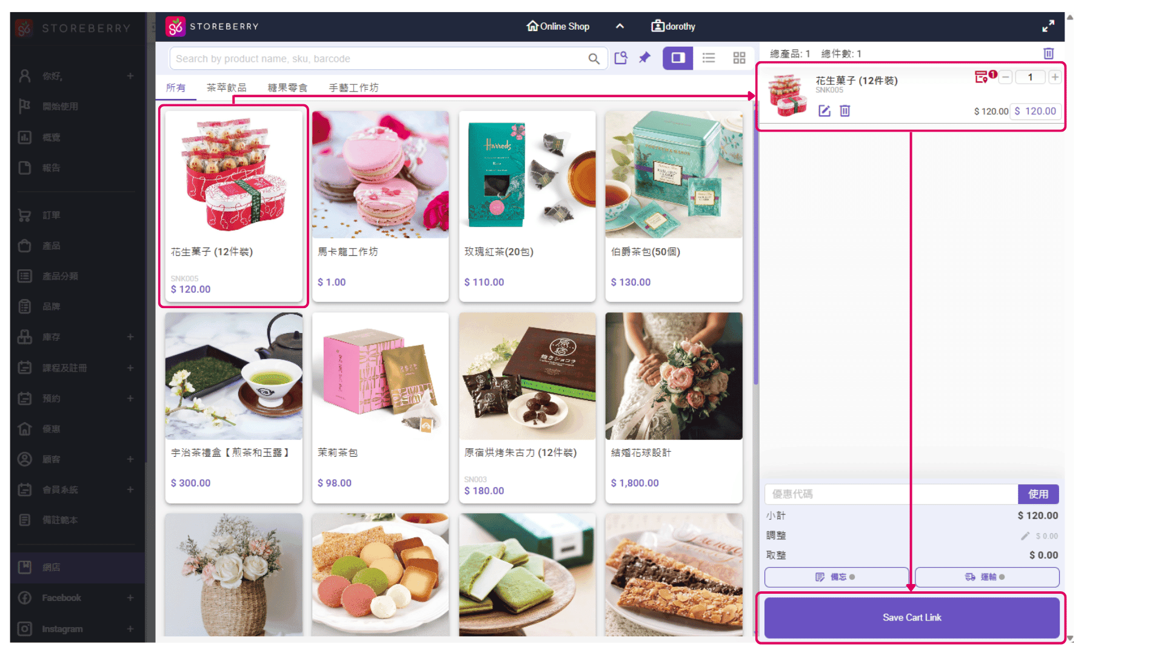Collapse the Online Shop chevron
Viewport: 1164px width, 655px height.
tap(620, 26)
